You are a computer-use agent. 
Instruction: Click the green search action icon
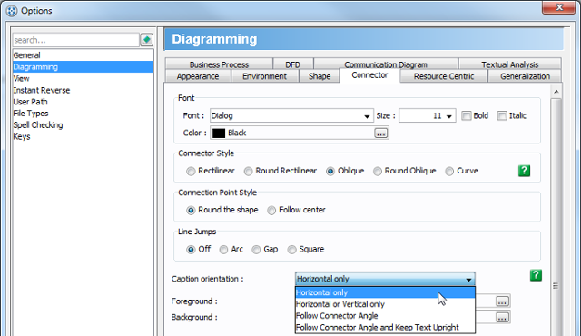146,40
